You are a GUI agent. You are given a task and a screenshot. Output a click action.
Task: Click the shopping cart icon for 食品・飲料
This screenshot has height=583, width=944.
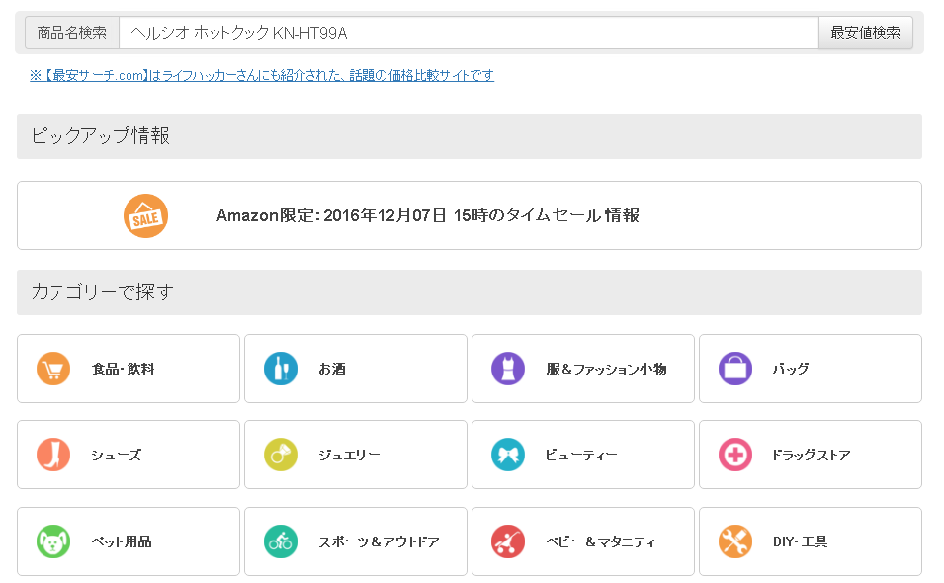coord(53,369)
